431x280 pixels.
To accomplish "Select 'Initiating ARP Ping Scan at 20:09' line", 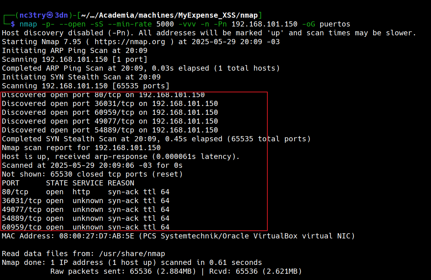I will 75,51.
